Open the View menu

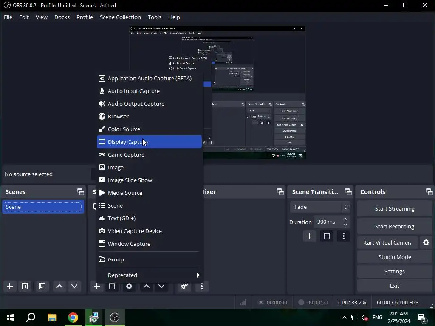(x=42, y=17)
